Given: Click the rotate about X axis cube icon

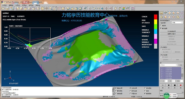Looking at the screenshot, I should click(18, 8).
